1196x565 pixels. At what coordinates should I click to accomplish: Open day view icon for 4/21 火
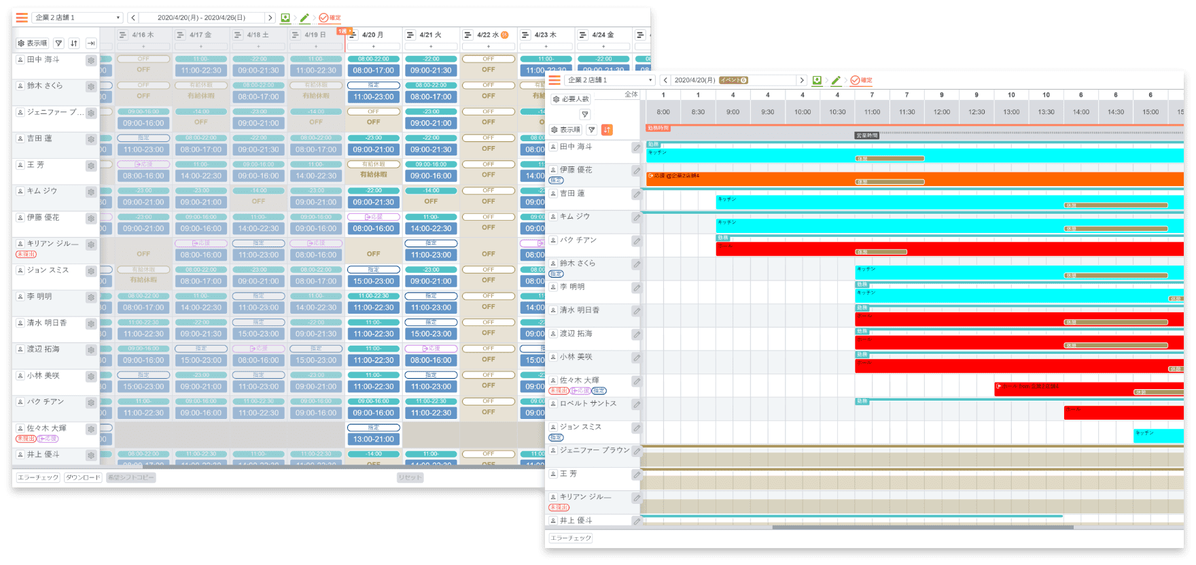click(x=410, y=35)
